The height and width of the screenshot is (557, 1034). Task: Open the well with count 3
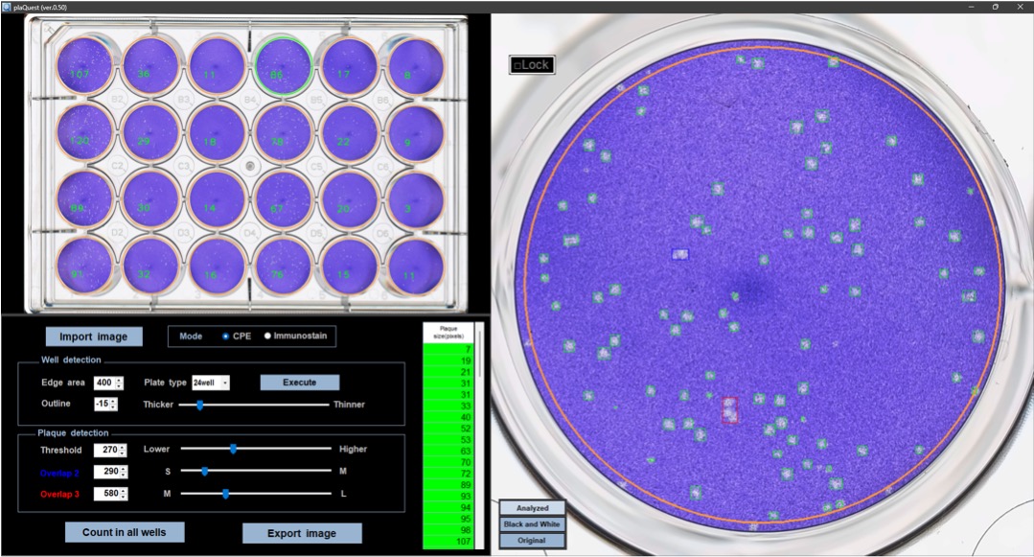[x=416, y=199]
